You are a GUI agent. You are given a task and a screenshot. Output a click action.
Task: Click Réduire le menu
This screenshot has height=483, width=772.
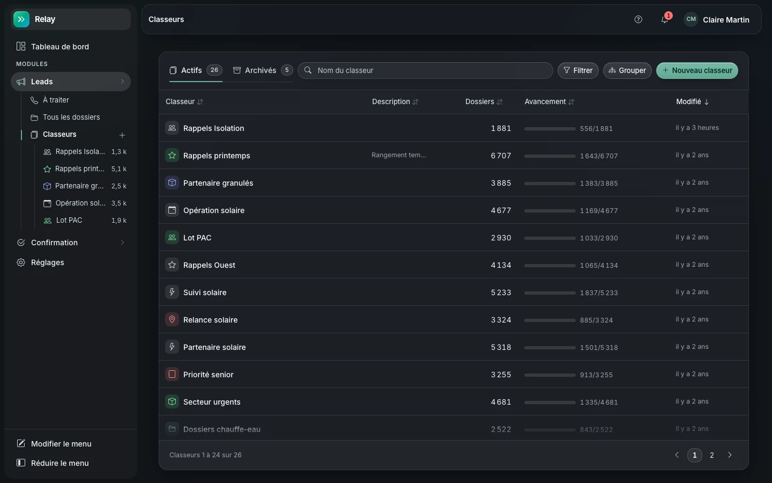tap(71, 463)
